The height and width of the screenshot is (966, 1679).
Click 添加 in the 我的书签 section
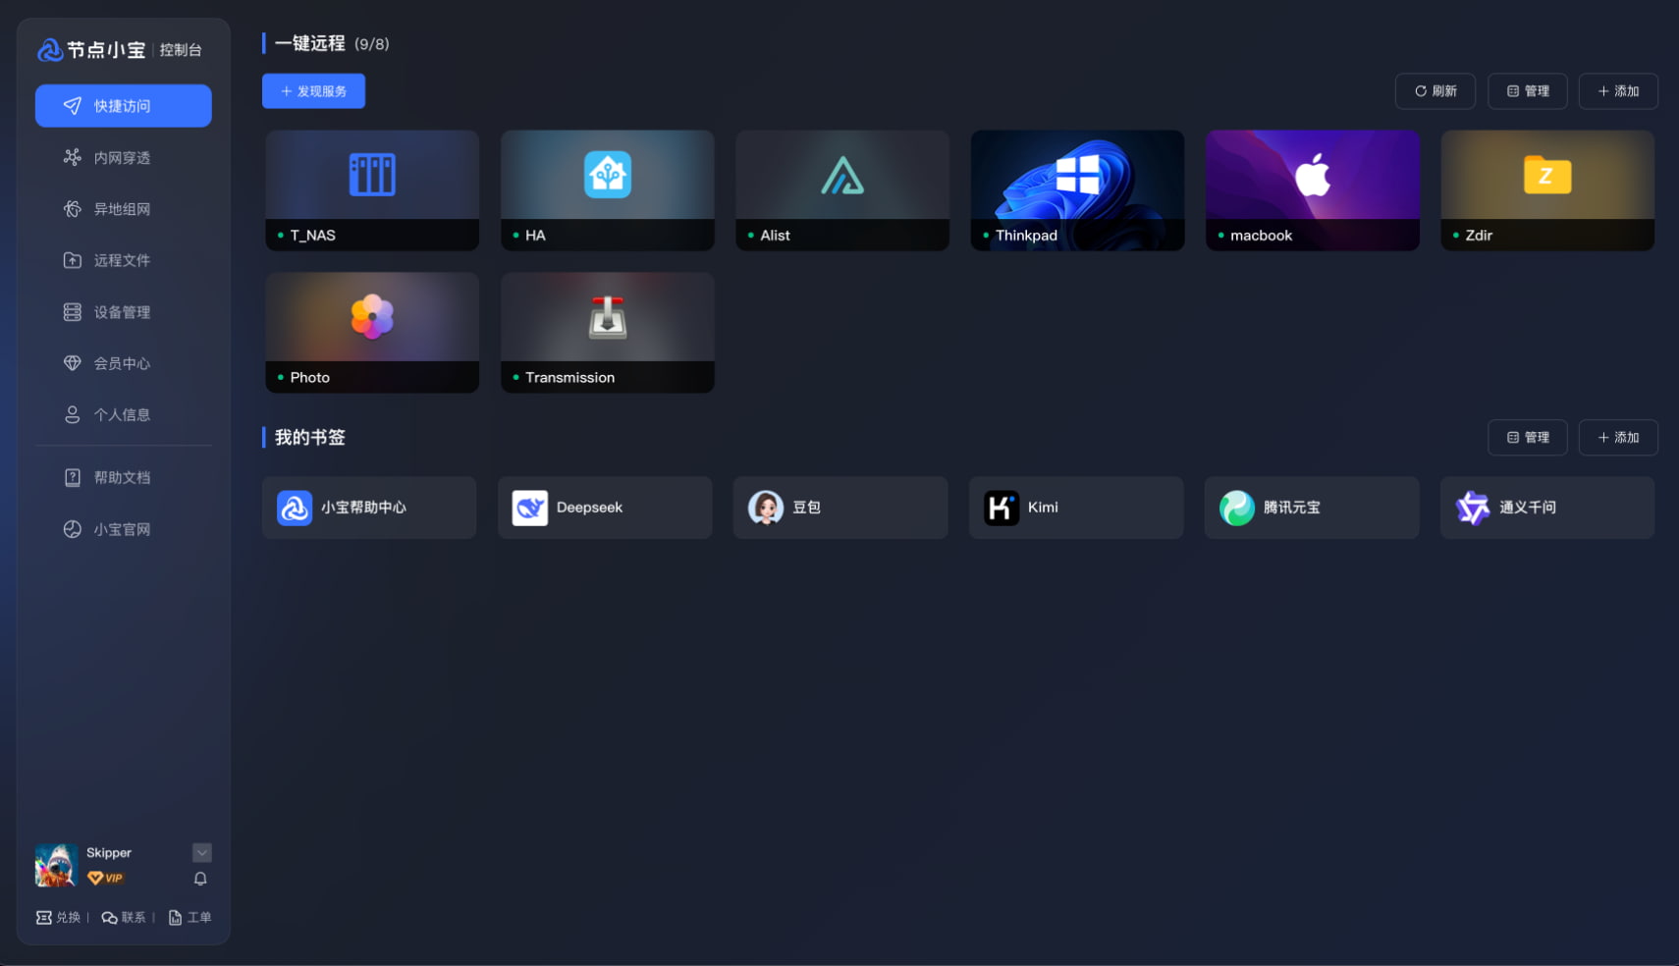click(x=1618, y=438)
